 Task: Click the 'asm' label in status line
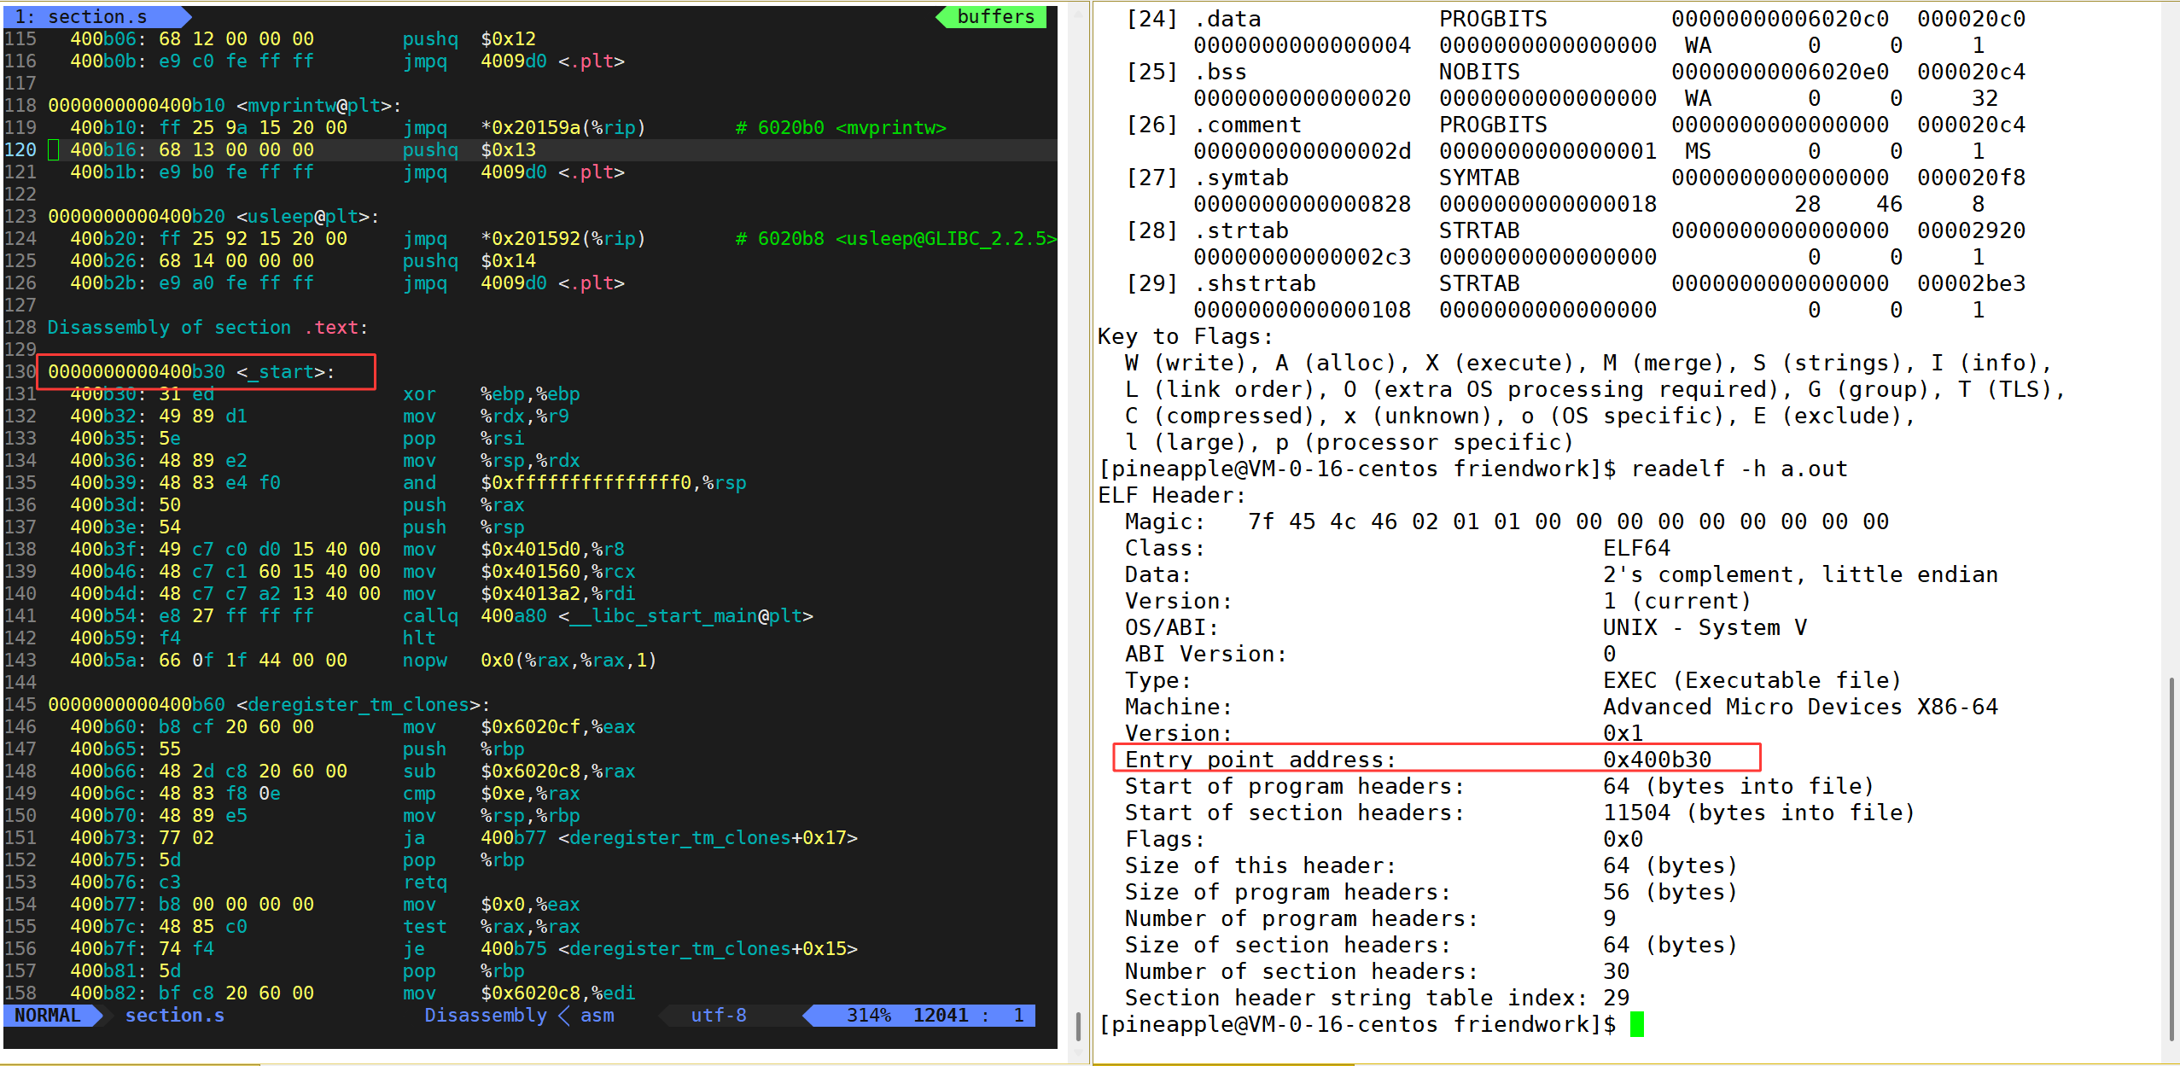point(597,1015)
